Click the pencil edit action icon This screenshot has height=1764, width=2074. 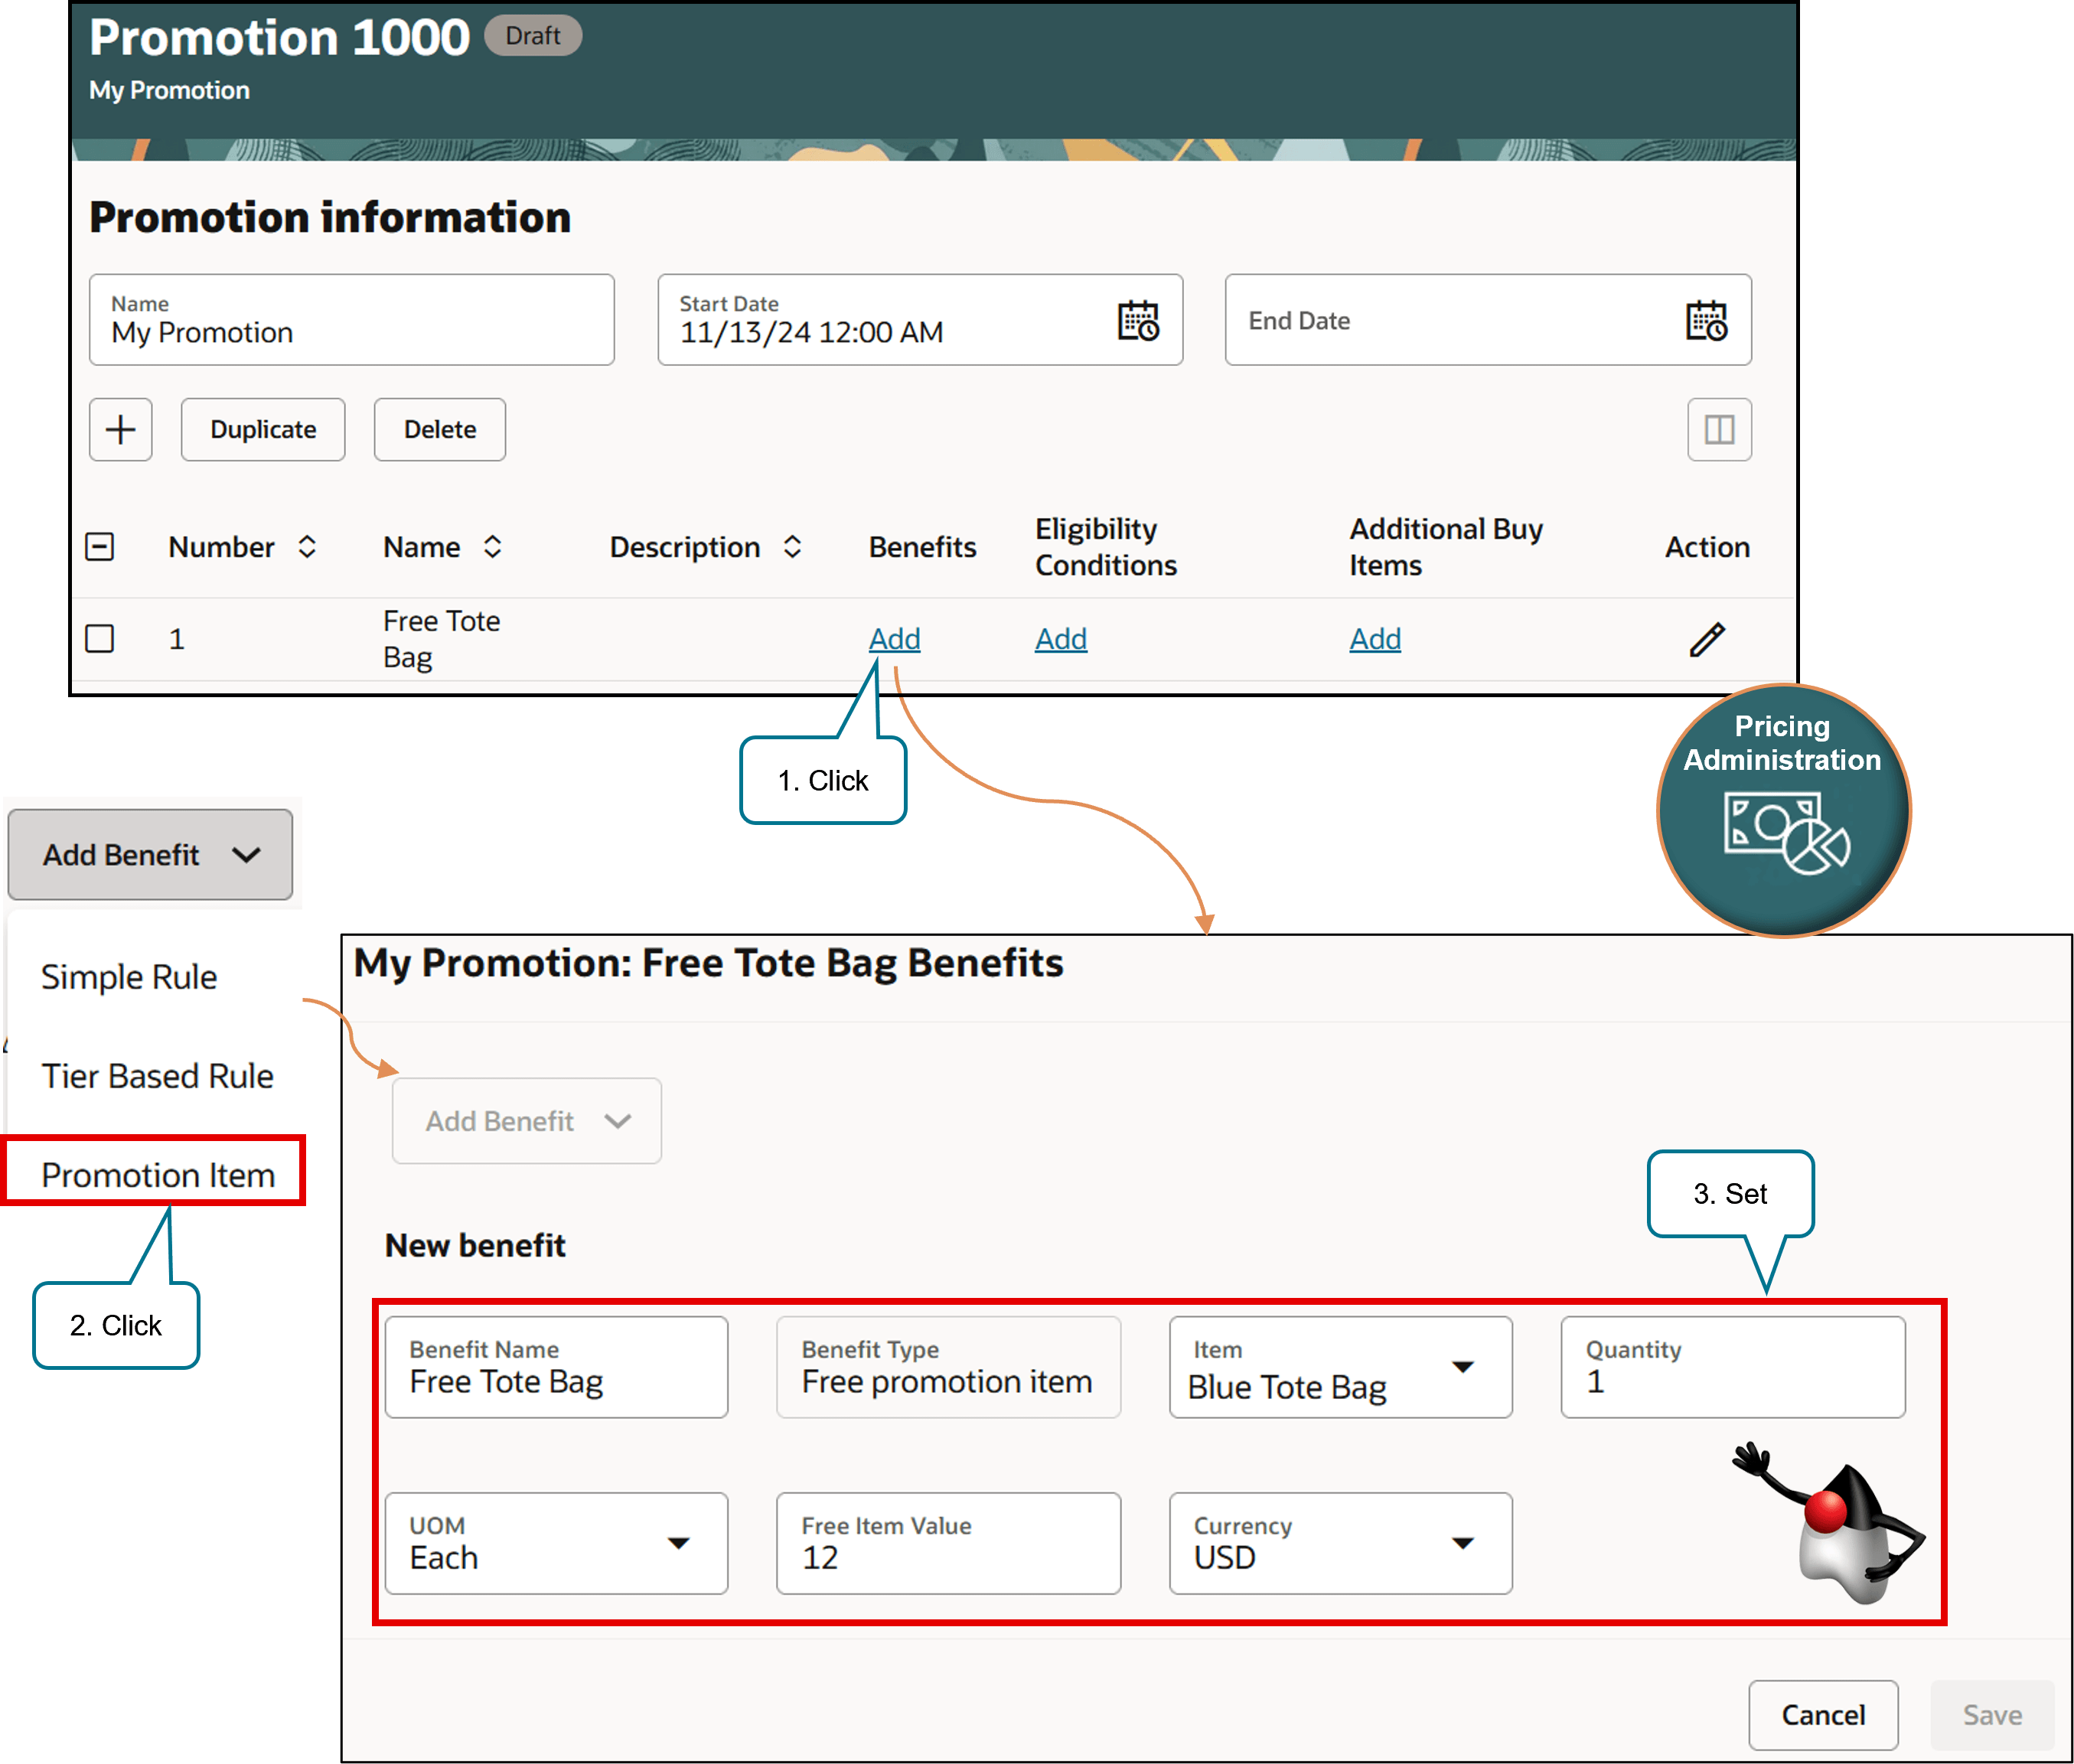(x=1706, y=639)
